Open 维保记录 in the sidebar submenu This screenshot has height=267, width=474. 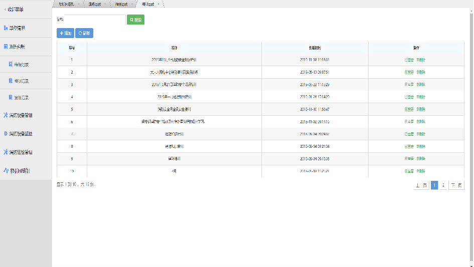(21, 65)
